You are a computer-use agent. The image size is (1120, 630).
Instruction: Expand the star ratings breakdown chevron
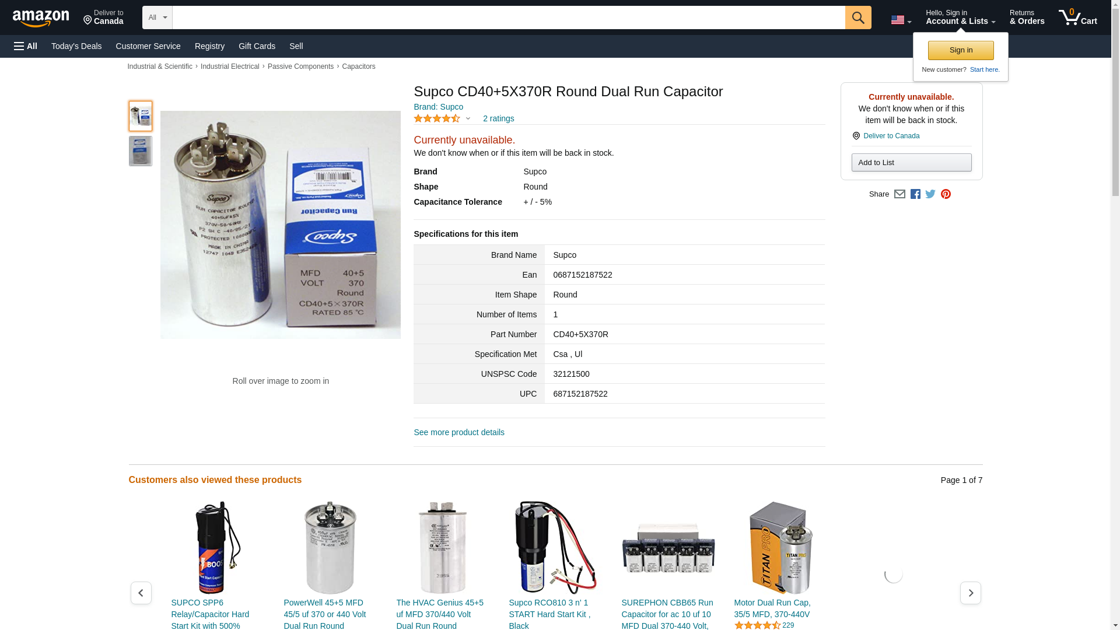[x=468, y=119]
